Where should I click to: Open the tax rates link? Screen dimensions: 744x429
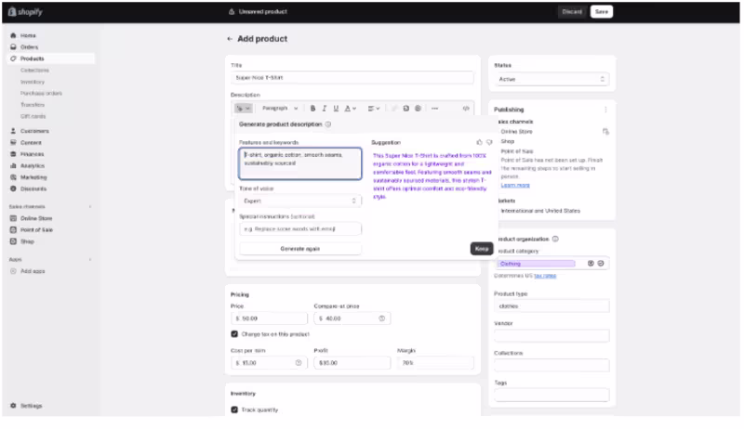pos(545,276)
